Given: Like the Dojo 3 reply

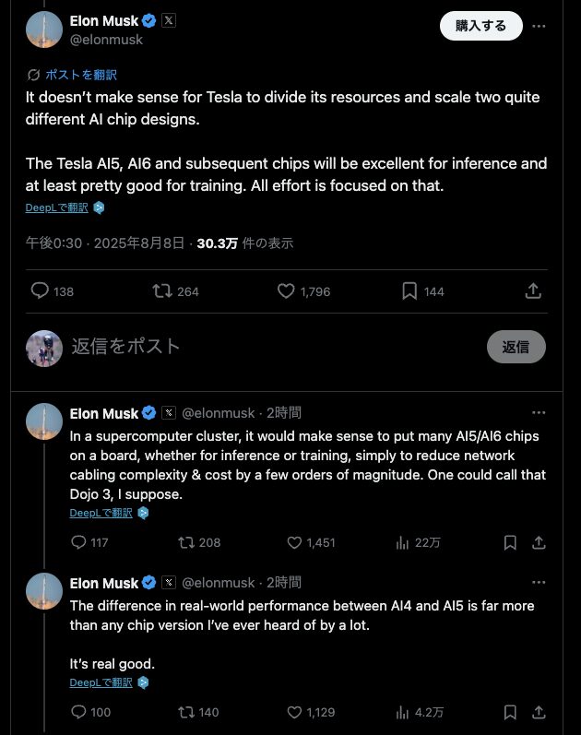Looking at the screenshot, I should pos(296,542).
